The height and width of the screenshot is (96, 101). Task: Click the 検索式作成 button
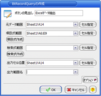point(15,54)
